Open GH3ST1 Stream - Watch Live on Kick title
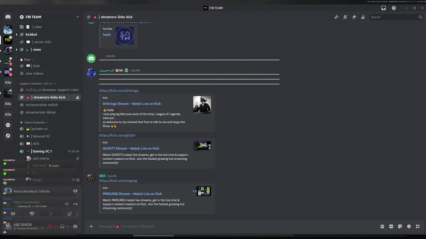Screen dimensions: 426x239 (131, 148)
